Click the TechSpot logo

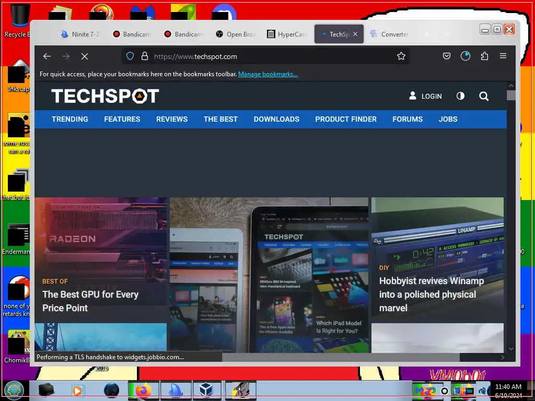pyautogui.click(x=105, y=96)
